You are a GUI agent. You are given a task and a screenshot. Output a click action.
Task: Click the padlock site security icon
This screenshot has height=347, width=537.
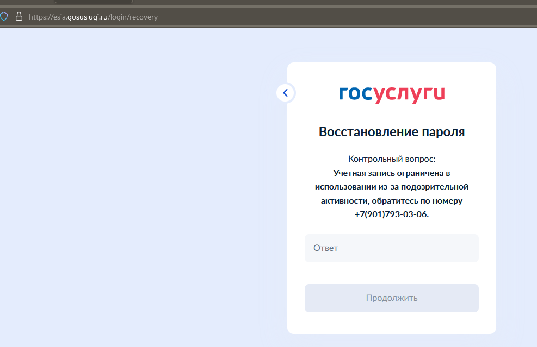coord(19,16)
